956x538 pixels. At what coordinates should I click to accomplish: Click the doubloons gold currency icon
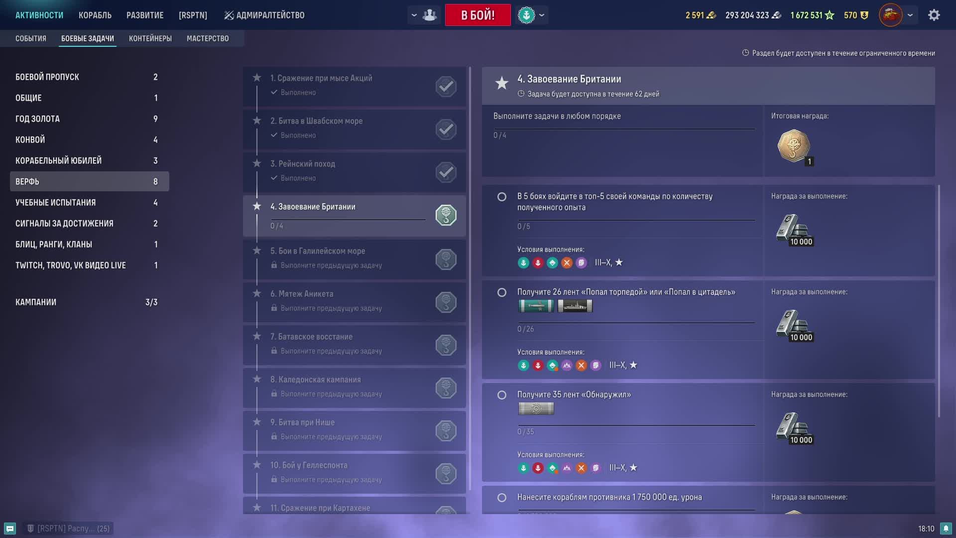(x=712, y=15)
